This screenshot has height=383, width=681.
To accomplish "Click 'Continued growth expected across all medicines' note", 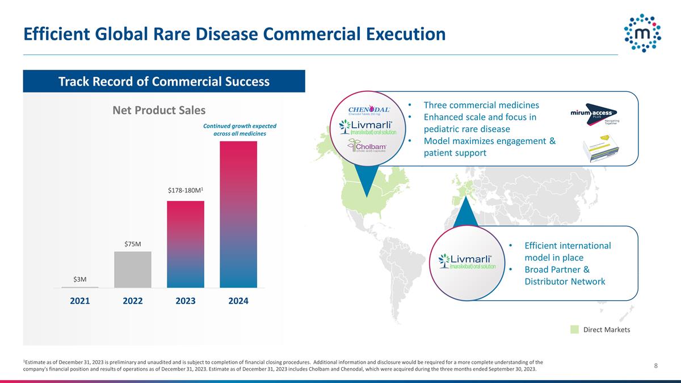I will 239,129.
